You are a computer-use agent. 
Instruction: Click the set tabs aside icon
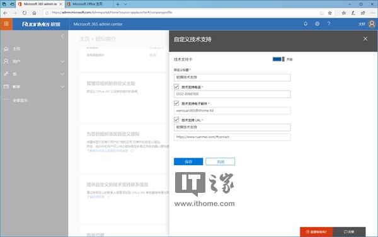point(12,4)
